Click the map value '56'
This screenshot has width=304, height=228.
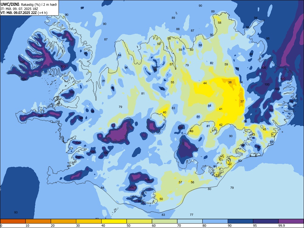point(192,182)
